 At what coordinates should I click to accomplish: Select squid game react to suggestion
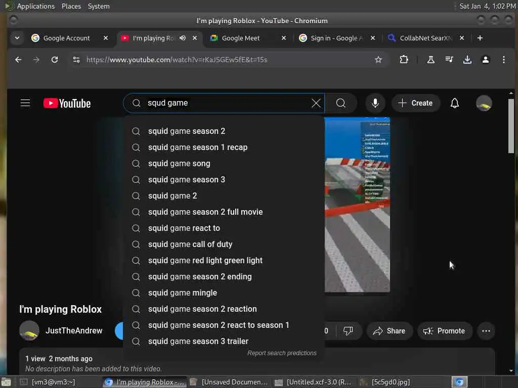pyautogui.click(x=224, y=228)
